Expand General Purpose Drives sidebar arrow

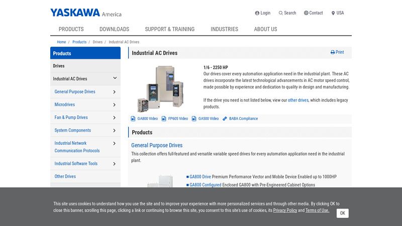[x=115, y=92]
